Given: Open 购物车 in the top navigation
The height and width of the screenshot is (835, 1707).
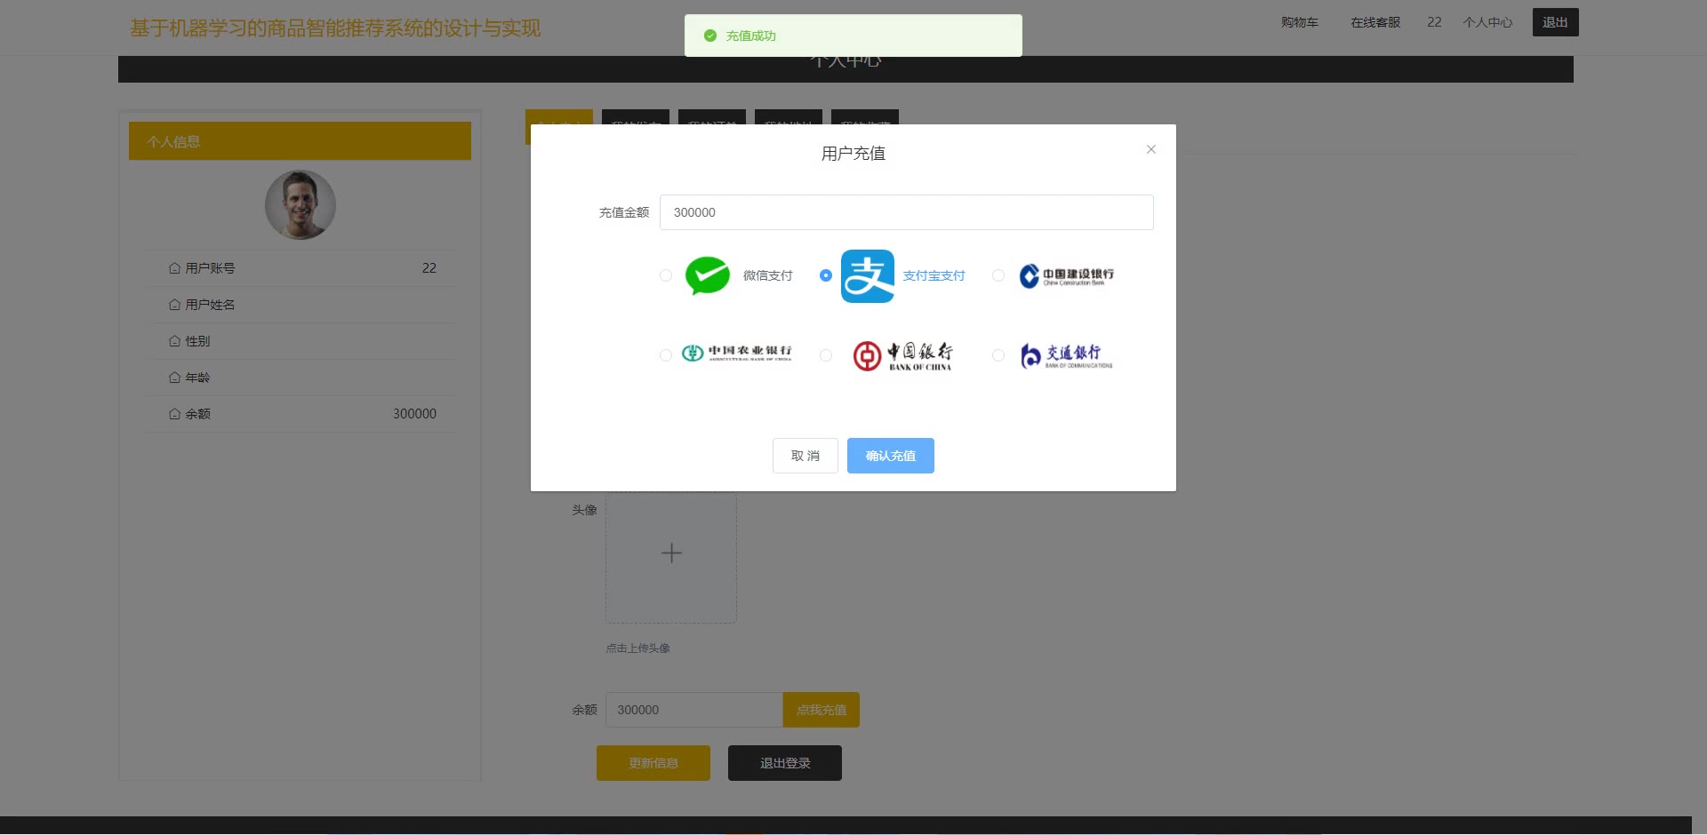Looking at the screenshot, I should [x=1300, y=22].
